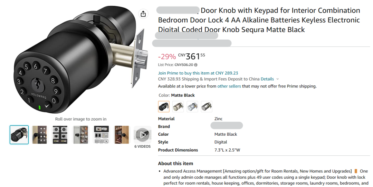
Task: Open the Details link for import fees
Action: pos(267,79)
